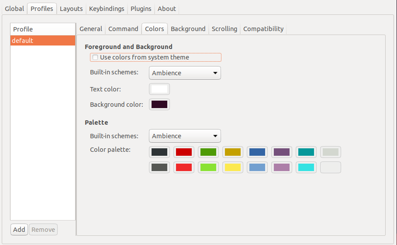The height and width of the screenshot is (245, 397).
Task: Switch to the Global tab
Action: click(14, 9)
